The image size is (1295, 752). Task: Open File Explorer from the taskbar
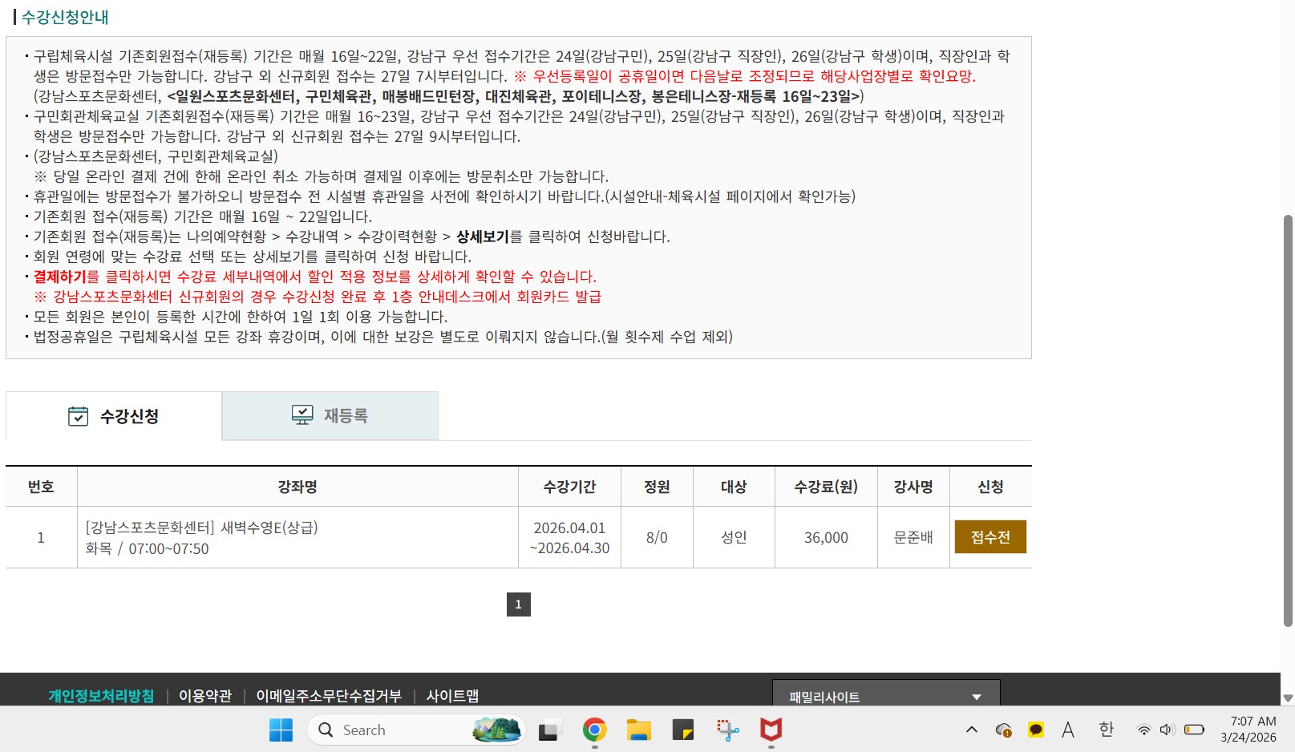(x=639, y=730)
